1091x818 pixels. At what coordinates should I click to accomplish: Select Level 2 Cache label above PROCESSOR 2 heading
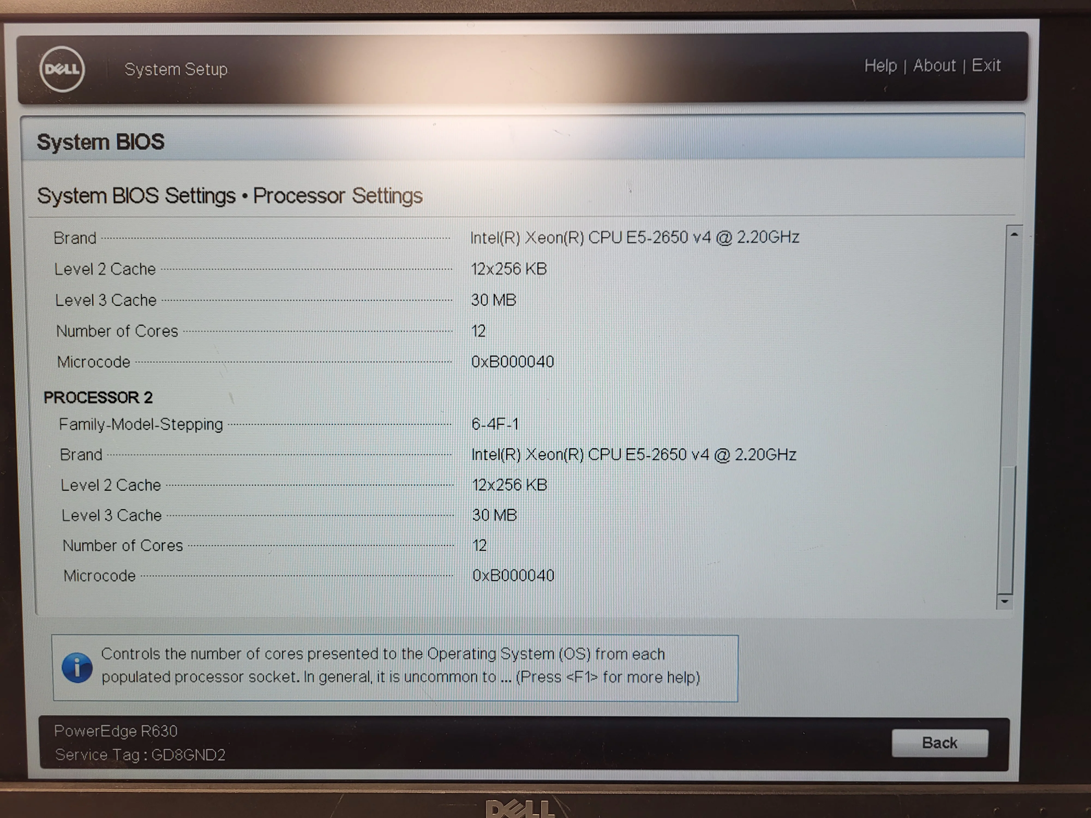[105, 269]
